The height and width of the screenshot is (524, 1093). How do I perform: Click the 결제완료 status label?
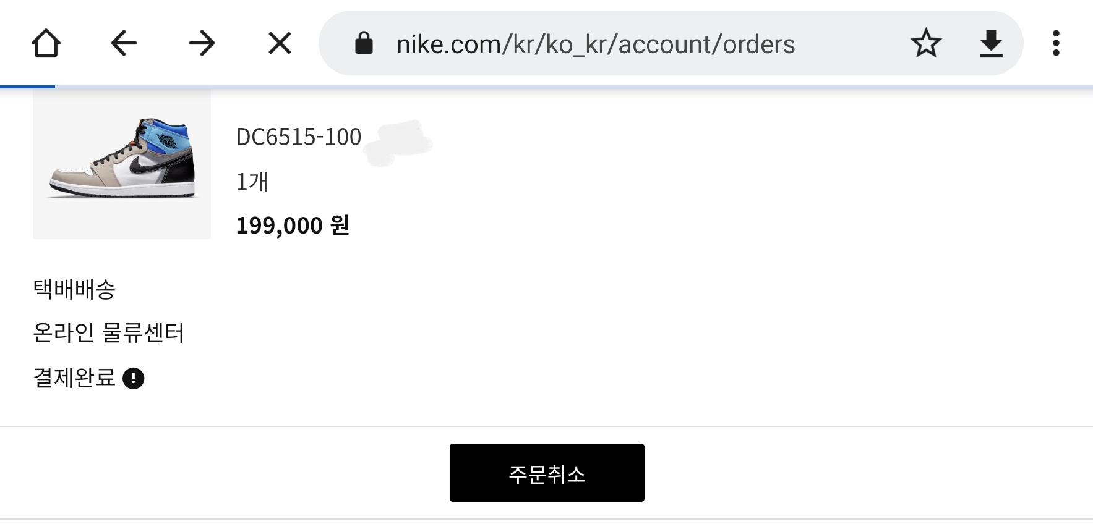[74, 378]
